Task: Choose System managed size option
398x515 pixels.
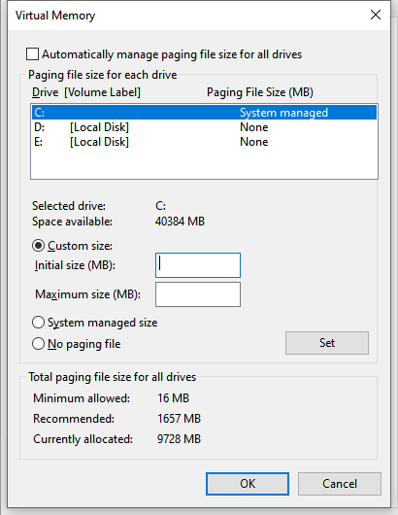Action: [x=38, y=323]
